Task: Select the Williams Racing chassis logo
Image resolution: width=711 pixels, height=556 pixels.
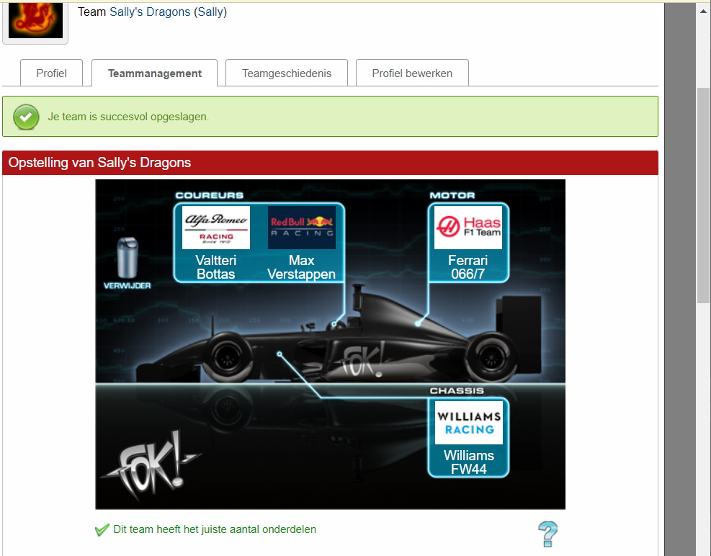Action: tap(469, 423)
